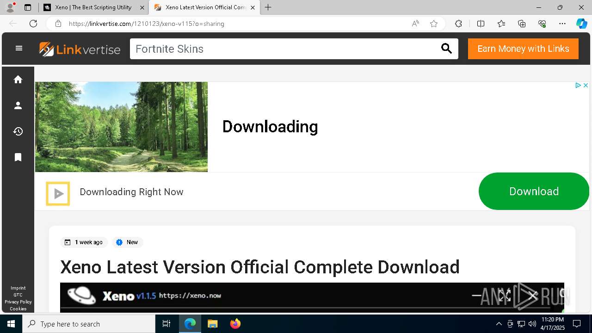Screen dimensions: 592x333
Task: Open the Collections icon
Action: click(522, 24)
